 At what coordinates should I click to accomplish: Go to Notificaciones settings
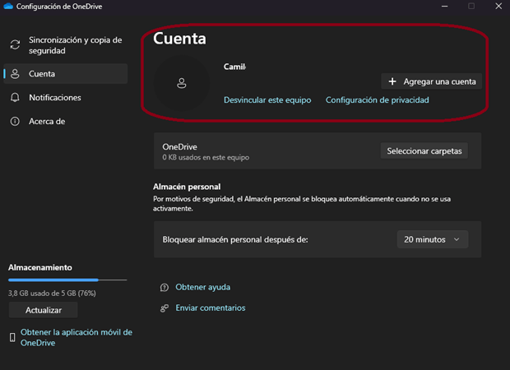(x=66, y=98)
